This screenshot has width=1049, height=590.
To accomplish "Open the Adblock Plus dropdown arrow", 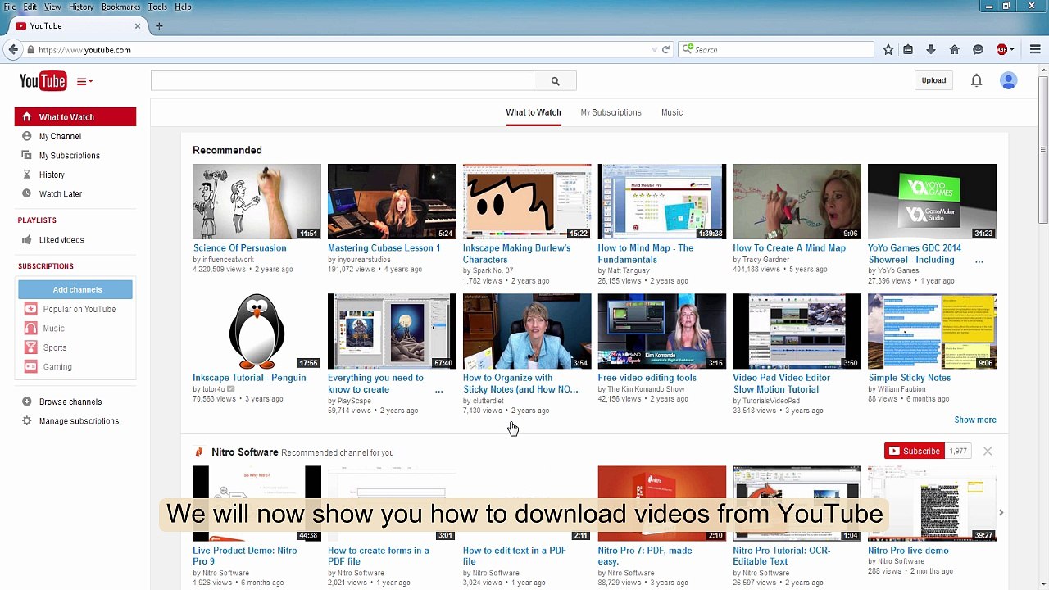I will (1013, 50).
